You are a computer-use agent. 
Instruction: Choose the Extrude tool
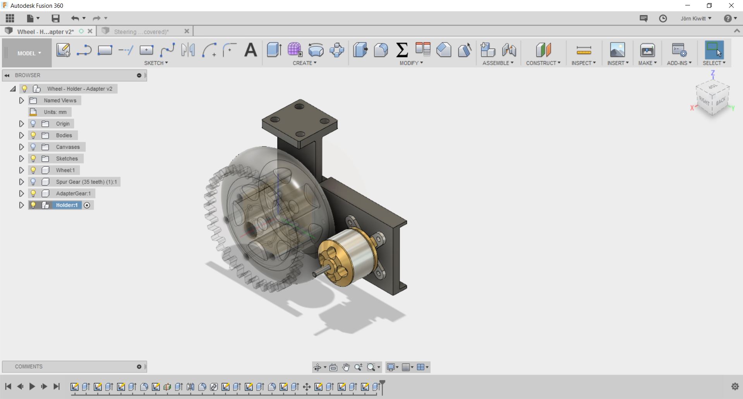click(x=274, y=50)
